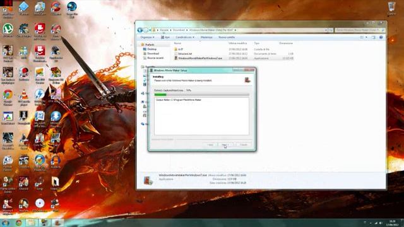Click the Apri toolbar command

[165, 37]
